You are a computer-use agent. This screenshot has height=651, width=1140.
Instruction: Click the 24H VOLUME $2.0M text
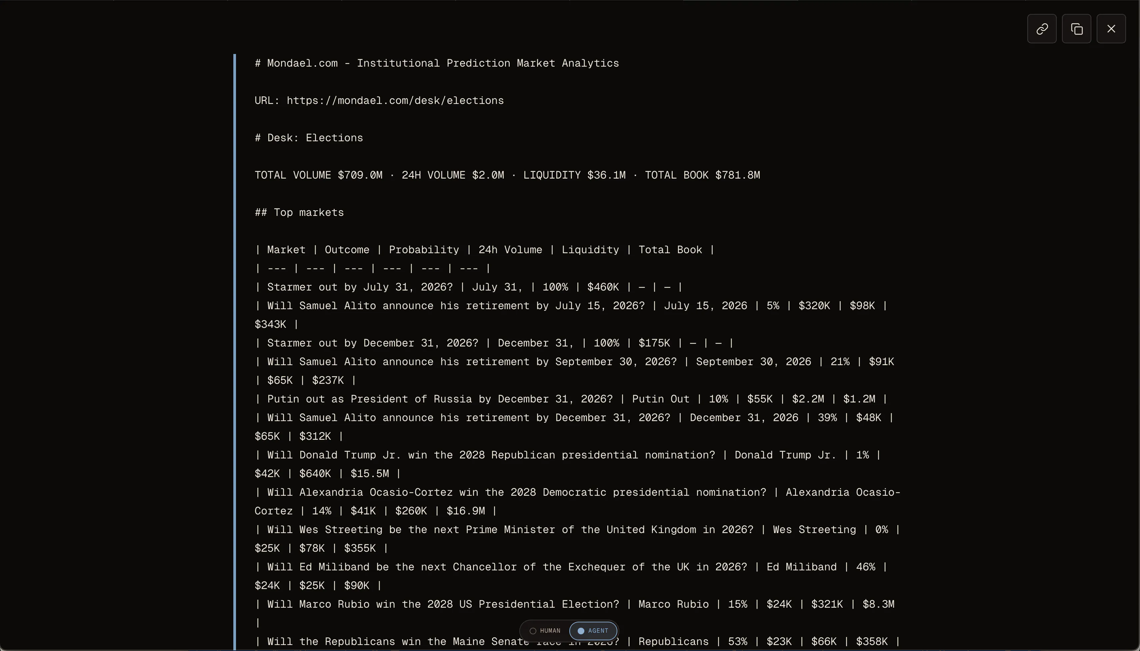(453, 175)
